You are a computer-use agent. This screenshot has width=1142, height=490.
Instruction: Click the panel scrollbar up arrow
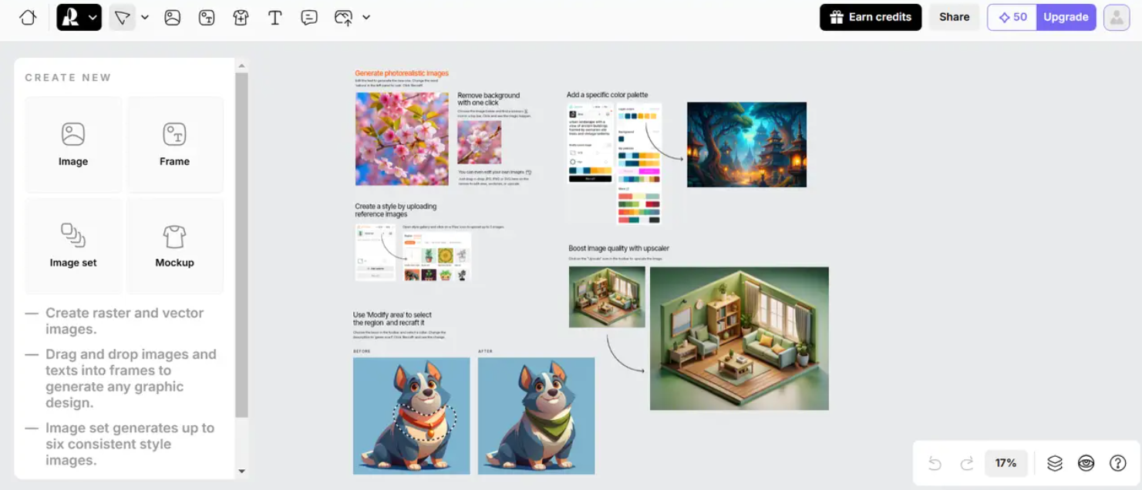click(241, 66)
